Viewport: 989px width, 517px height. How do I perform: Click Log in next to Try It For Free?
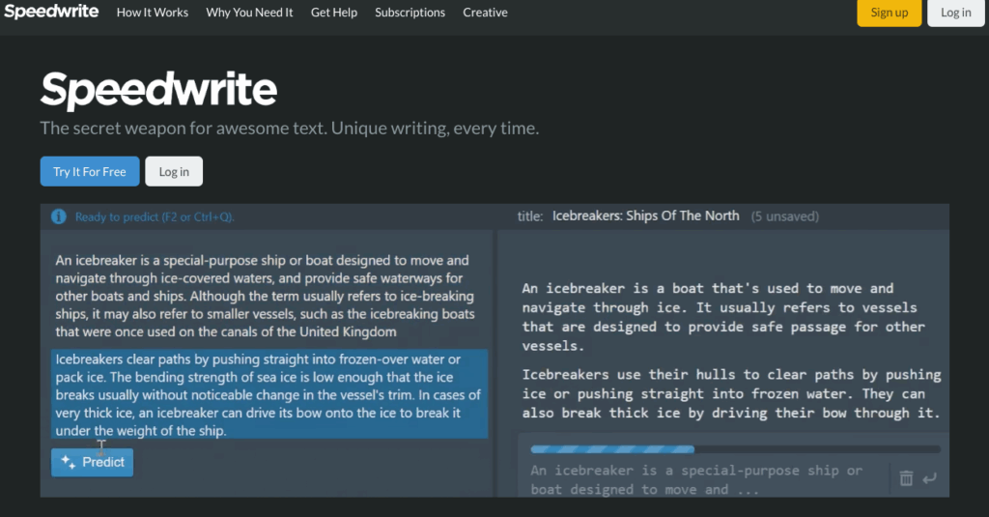[x=174, y=171]
